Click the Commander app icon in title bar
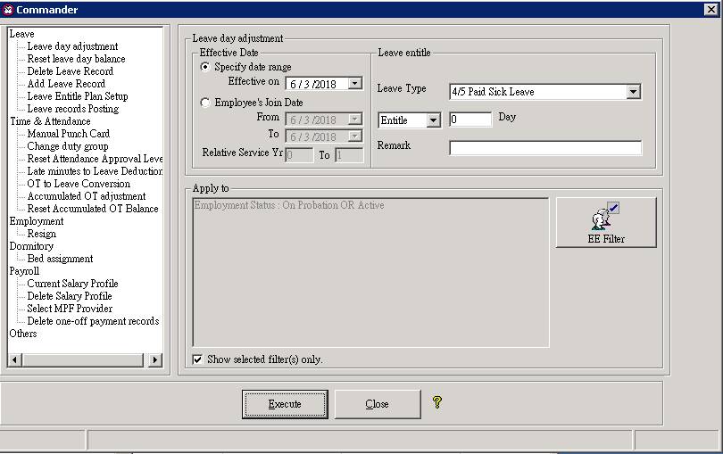This screenshot has width=723, height=454. coord(8,10)
